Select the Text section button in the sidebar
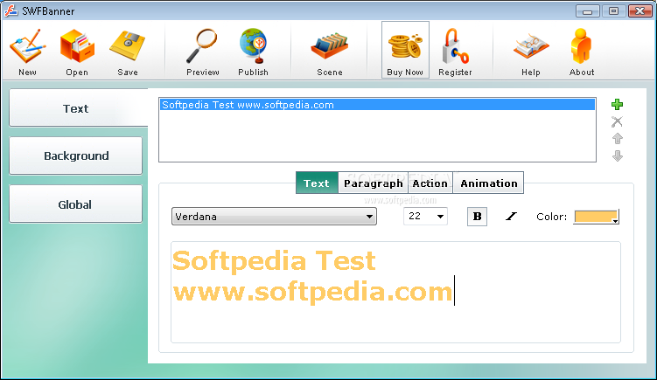Screen dimensions: 657x380 (x=78, y=107)
